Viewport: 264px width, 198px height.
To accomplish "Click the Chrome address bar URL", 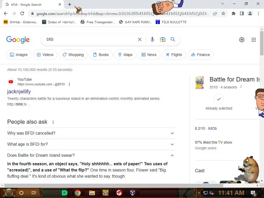I will click(122, 14).
